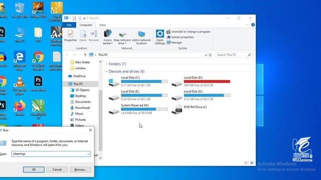Image resolution: width=321 pixels, height=180 pixels.
Task: Select Desktop in navigation pane
Action: (x=78, y=95)
